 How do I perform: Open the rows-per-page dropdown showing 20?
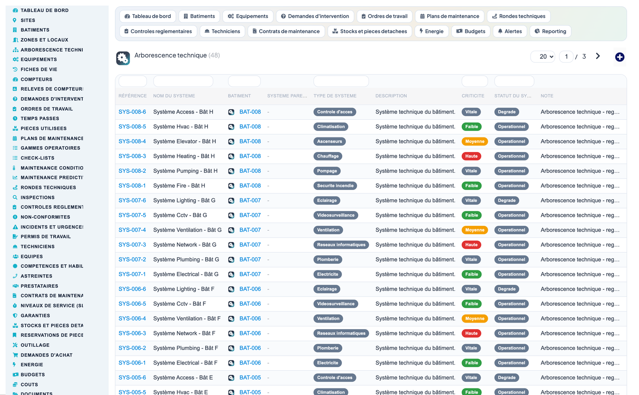(x=543, y=57)
